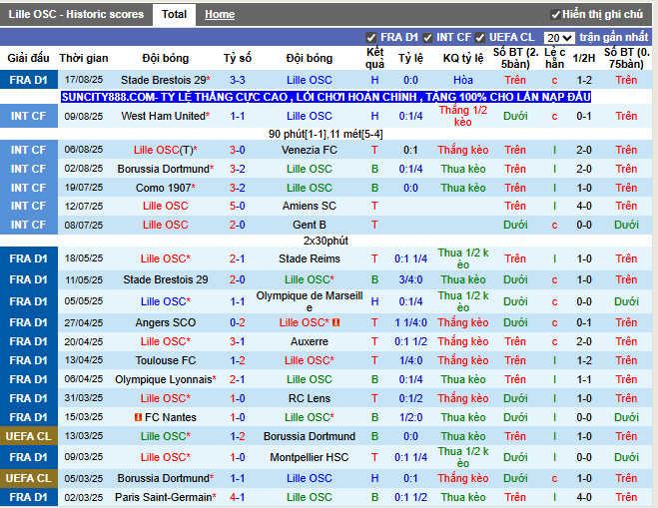Screen dimensions: 658x508
Task: Open the 20 recent matches dropdown
Action: (x=559, y=38)
